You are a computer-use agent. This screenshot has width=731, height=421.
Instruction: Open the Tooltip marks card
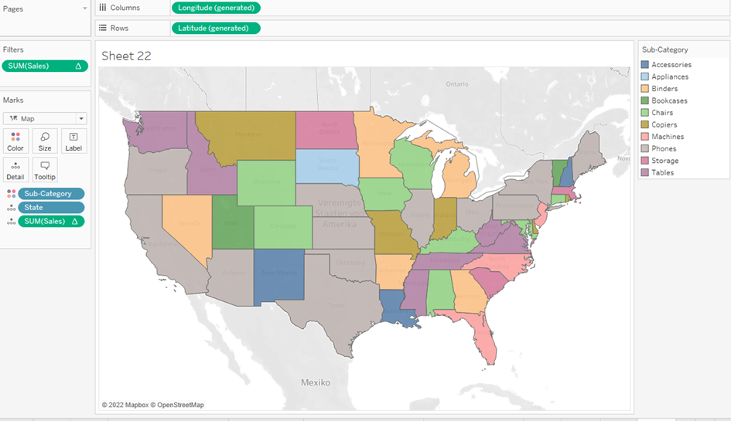pos(45,170)
